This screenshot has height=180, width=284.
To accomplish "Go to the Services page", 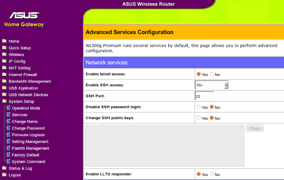I will point(20,115).
